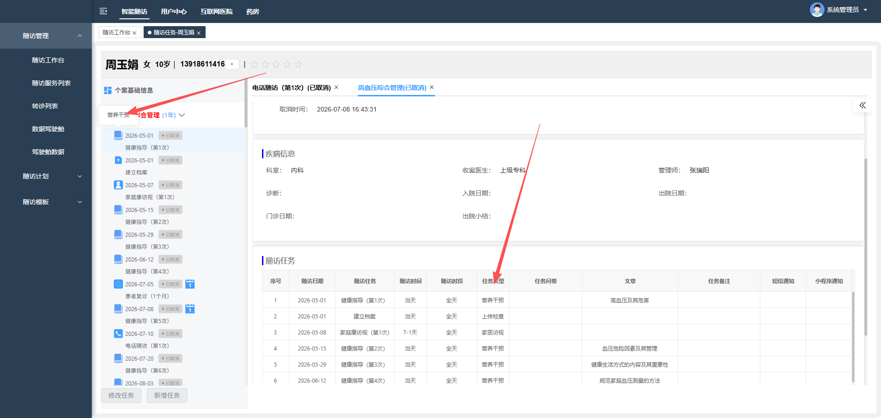
Task: Click calendar icon beside 2026-07-05 task
Action: click(190, 284)
